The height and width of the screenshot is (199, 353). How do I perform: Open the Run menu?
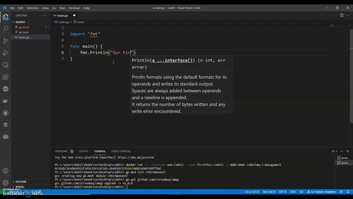coord(62,8)
